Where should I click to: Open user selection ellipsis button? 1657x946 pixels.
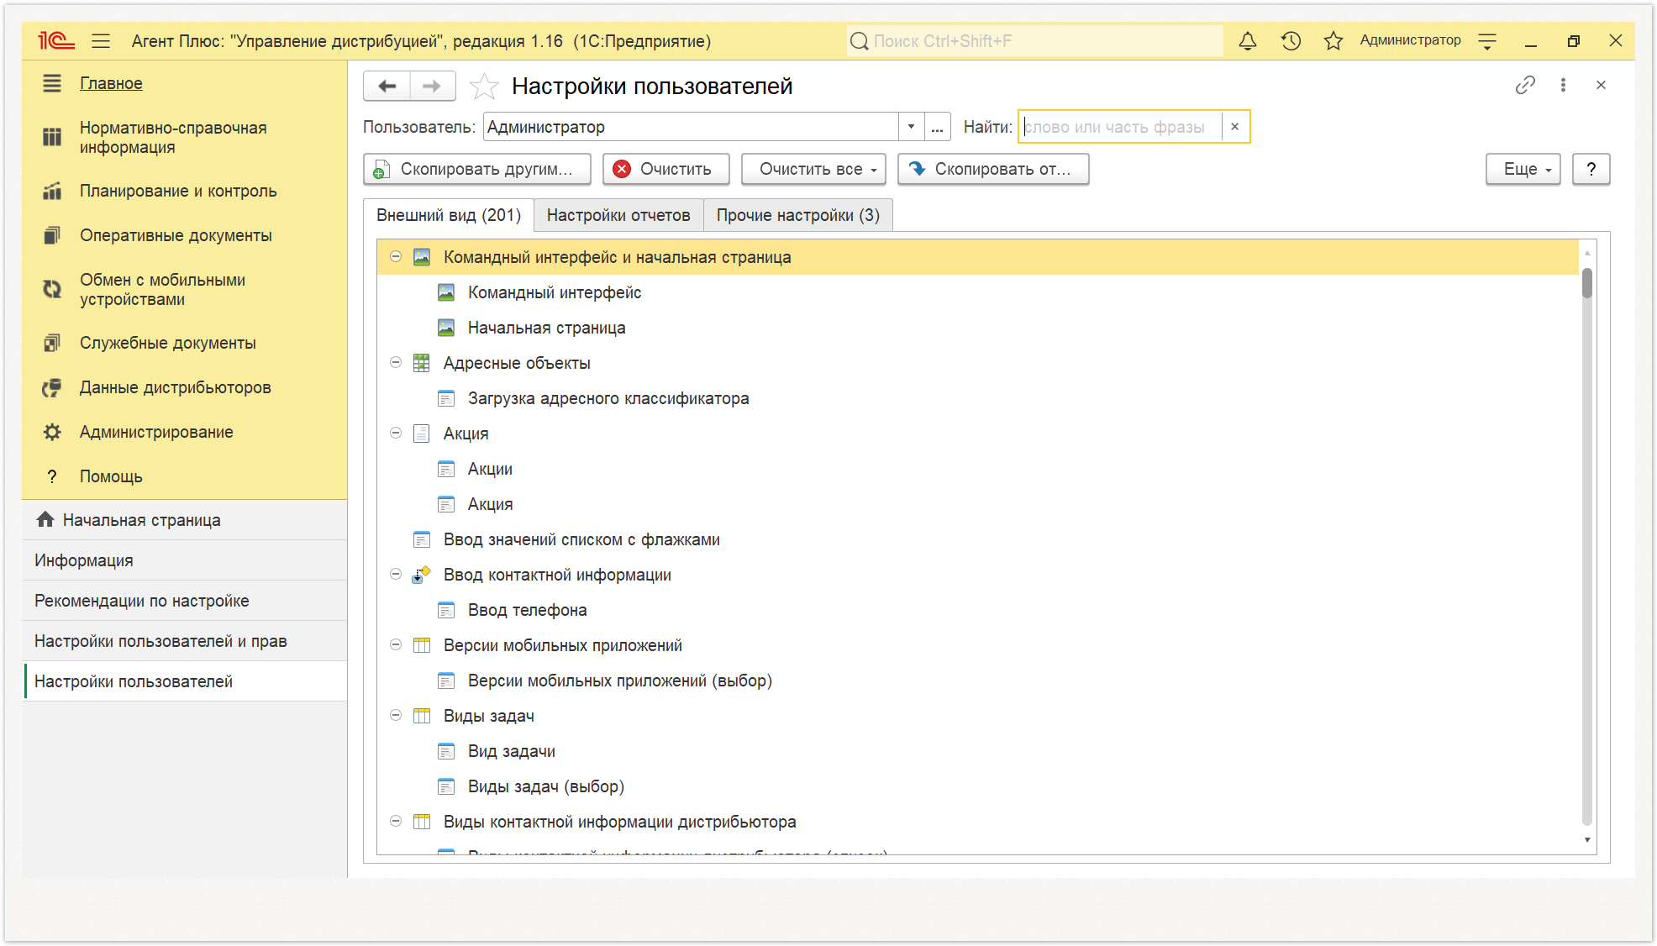click(937, 127)
